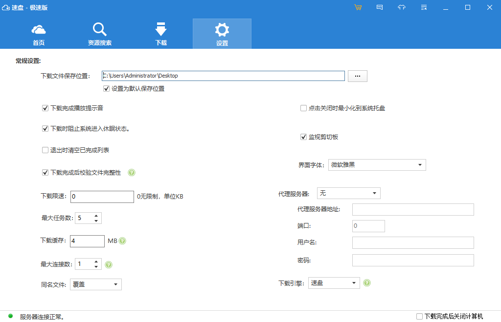Click the 用户名 input field
This screenshot has width=501, height=322.
click(x=413, y=242)
